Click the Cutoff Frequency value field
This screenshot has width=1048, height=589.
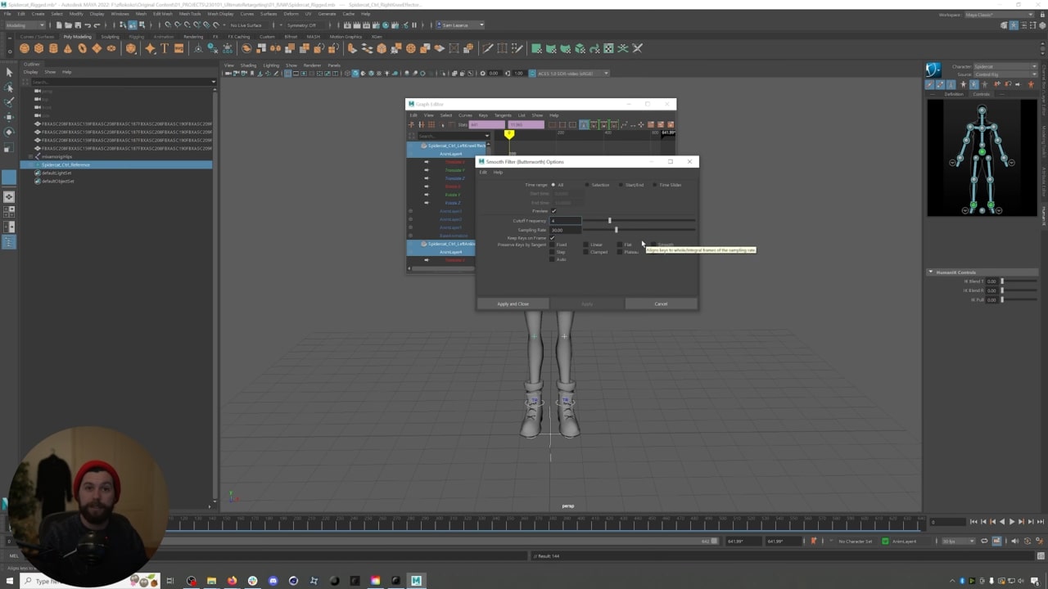point(565,221)
